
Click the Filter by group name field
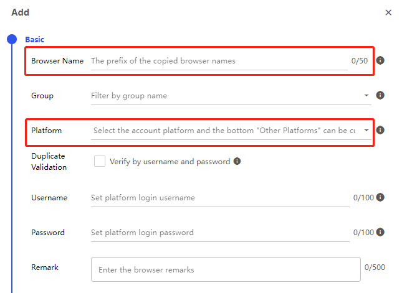tap(224, 96)
